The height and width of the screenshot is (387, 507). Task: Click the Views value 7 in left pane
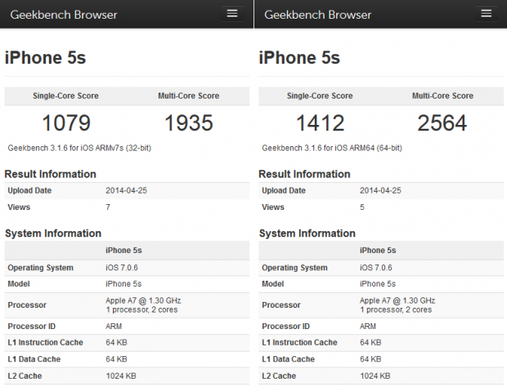tap(108, 207)
